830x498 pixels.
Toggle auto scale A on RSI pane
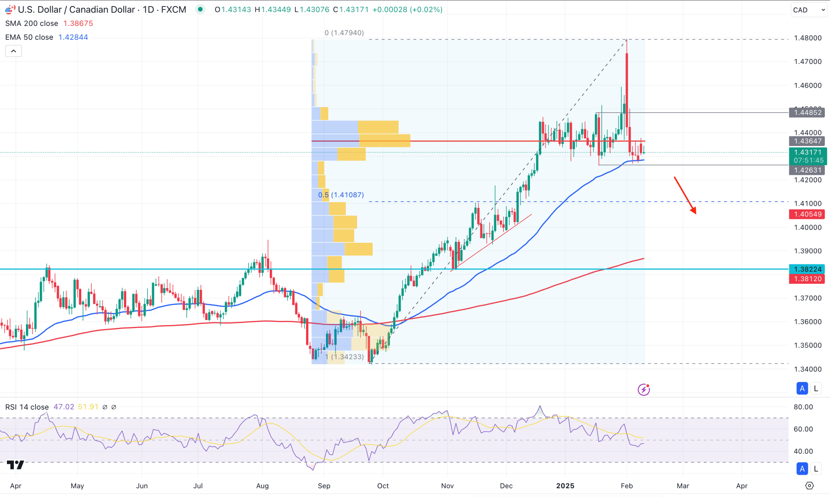tap(802, 469)
